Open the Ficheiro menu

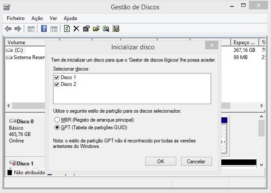[x=16, y=18]
